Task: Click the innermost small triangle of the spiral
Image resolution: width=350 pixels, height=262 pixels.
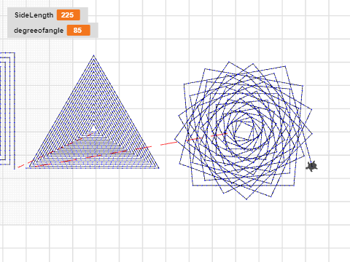Action: (93, 129)
